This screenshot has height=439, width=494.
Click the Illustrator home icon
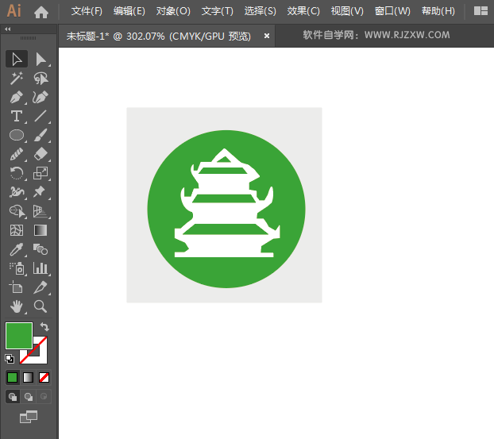(41, 12)
